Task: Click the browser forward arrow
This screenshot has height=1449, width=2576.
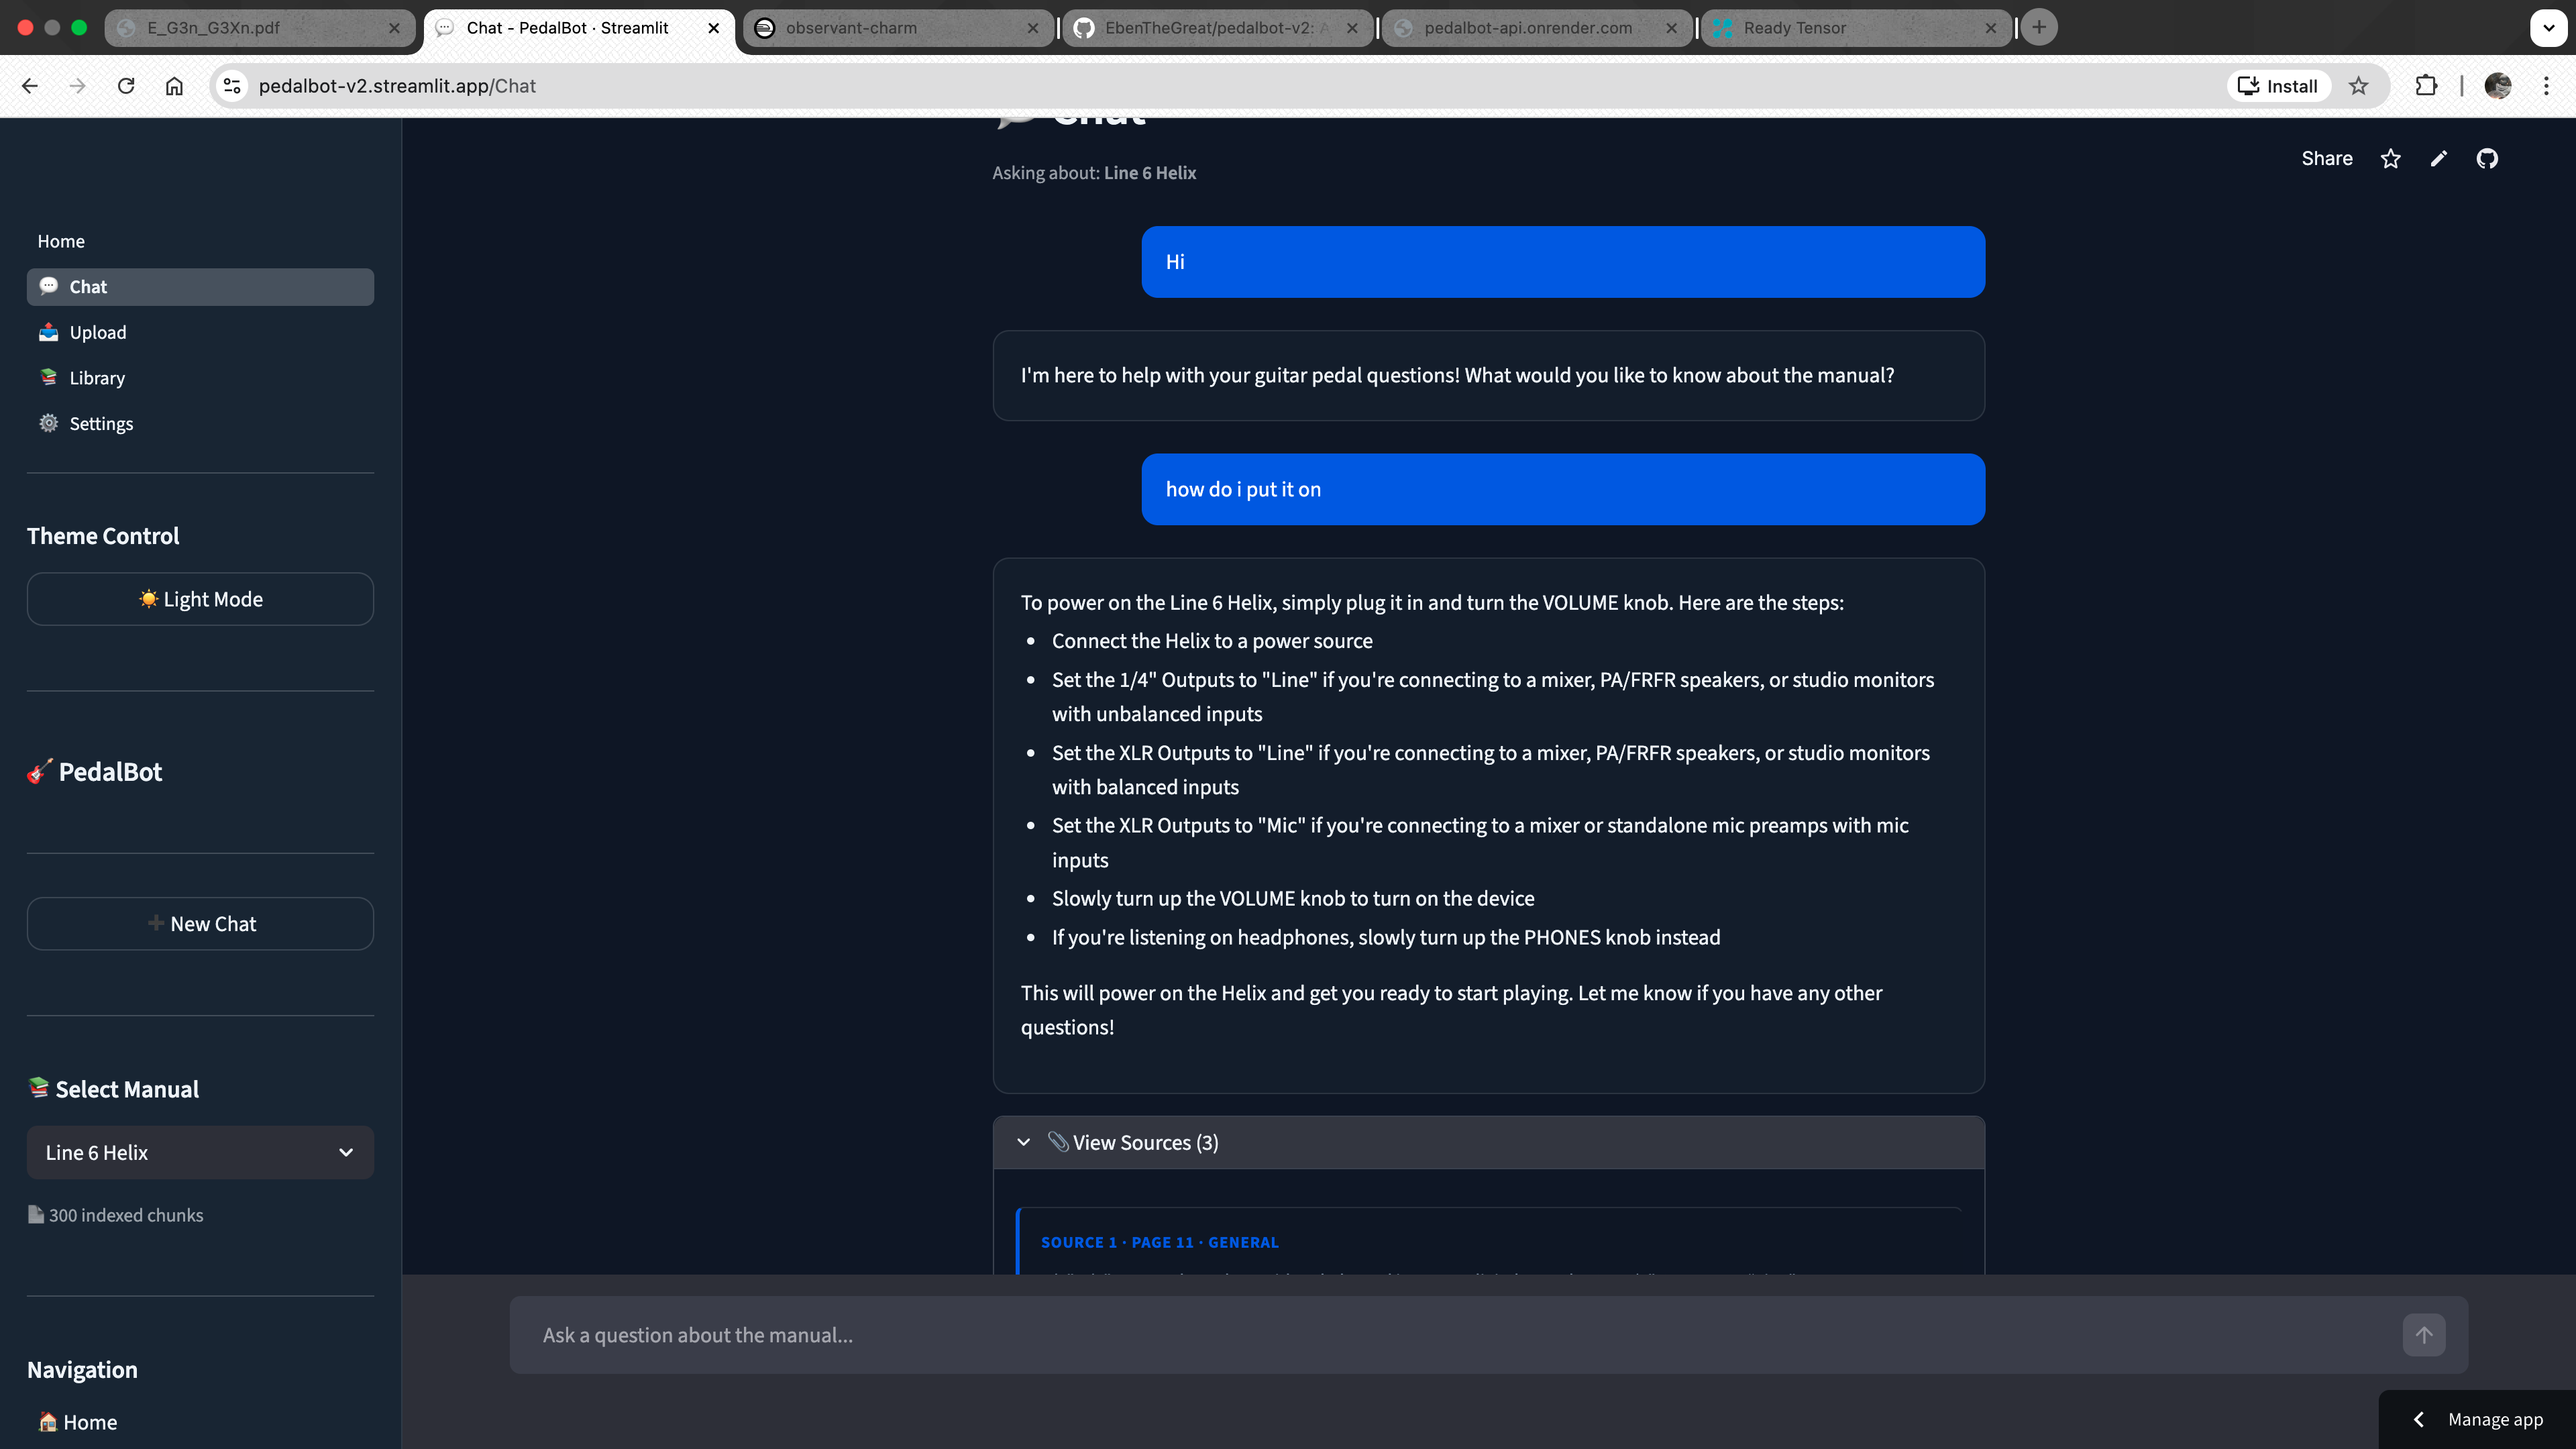Action: click(78, 86)
